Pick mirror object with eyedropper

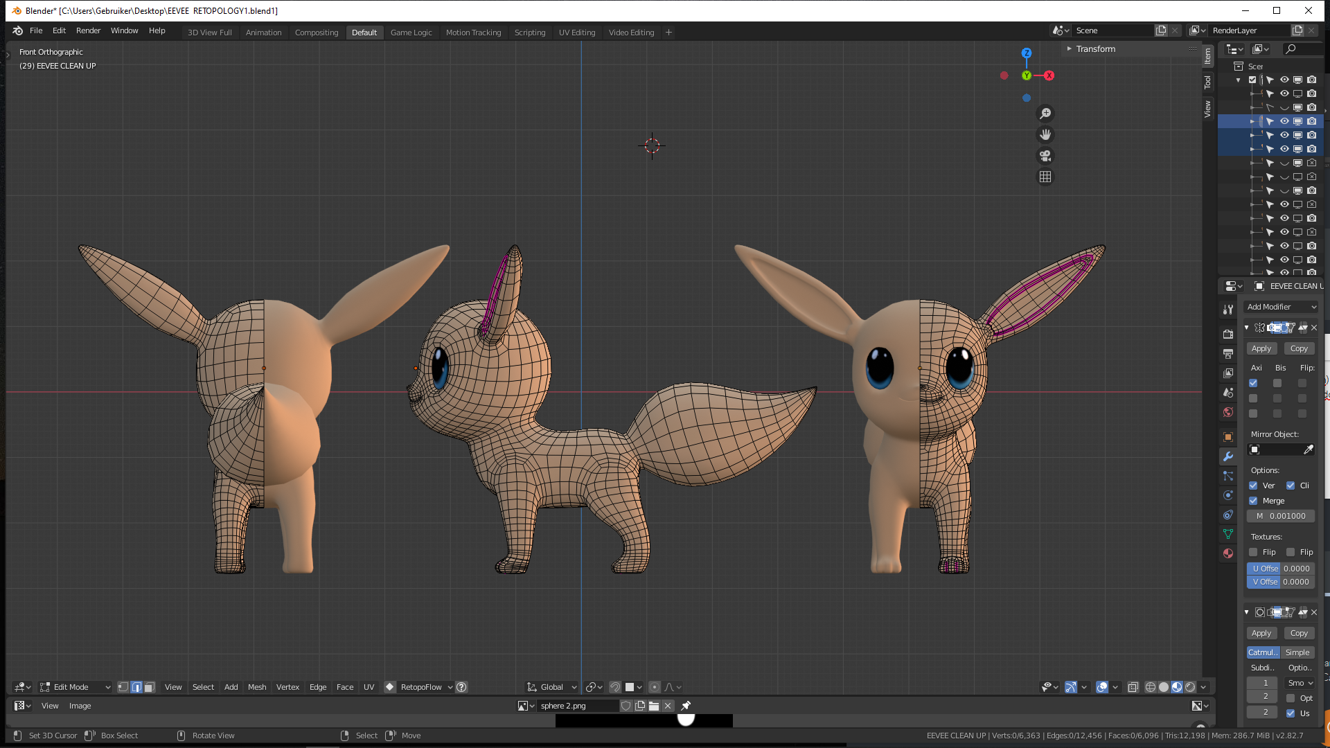[1308, 450]
